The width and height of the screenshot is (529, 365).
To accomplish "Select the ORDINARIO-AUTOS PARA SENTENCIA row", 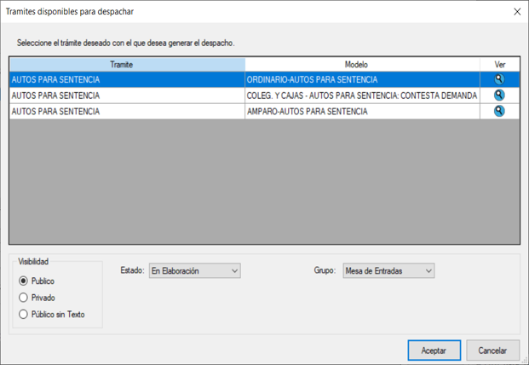I will tap(361, 80).
